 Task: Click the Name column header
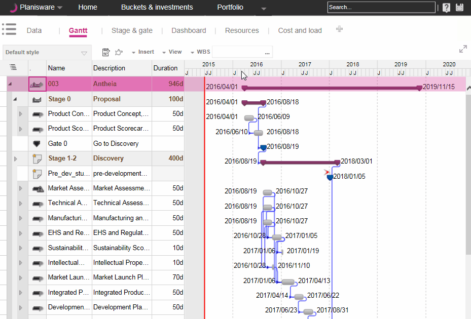point(69,68)
